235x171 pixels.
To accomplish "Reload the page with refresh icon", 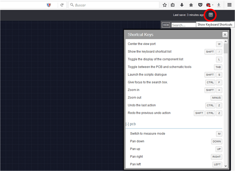I will (x=62, y=5).
